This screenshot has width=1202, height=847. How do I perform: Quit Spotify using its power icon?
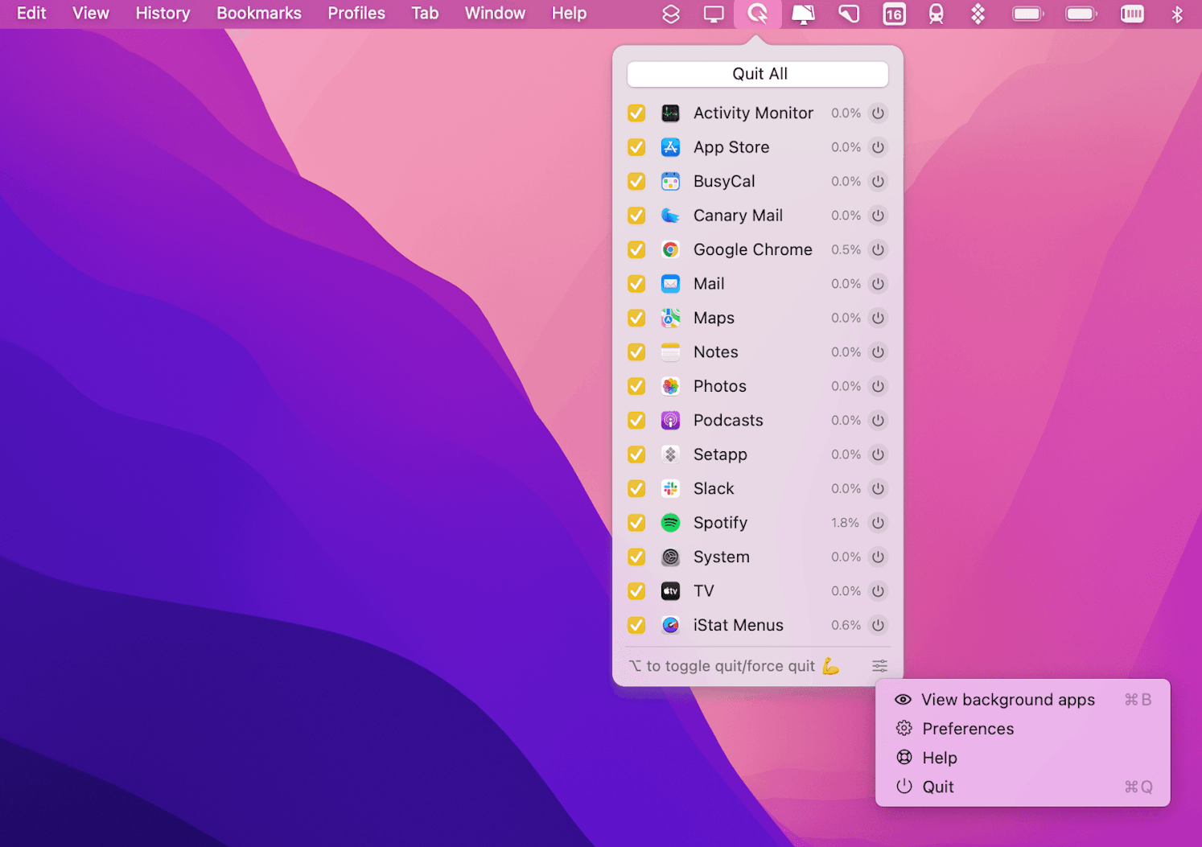pyautogui.click(x=878, y=523)
